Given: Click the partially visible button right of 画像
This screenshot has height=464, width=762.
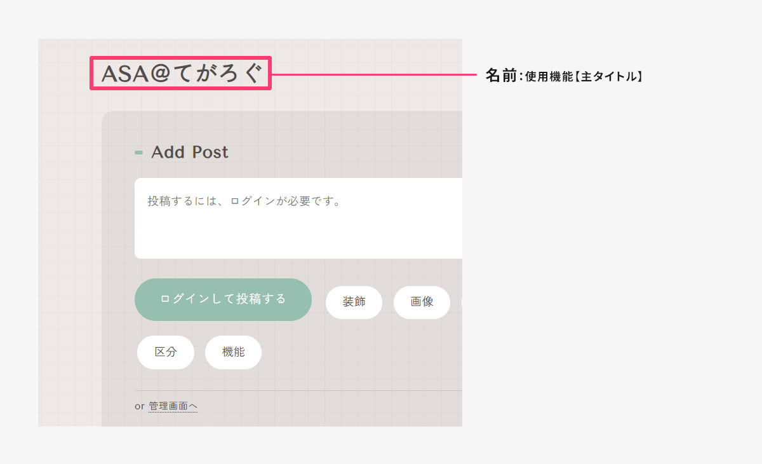Looking at the screenshot, I should 461,302.
